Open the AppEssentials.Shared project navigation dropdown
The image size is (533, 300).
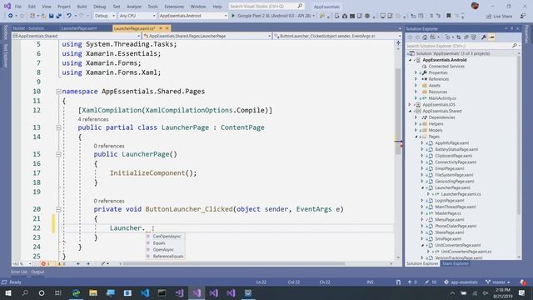pos(77,36)
